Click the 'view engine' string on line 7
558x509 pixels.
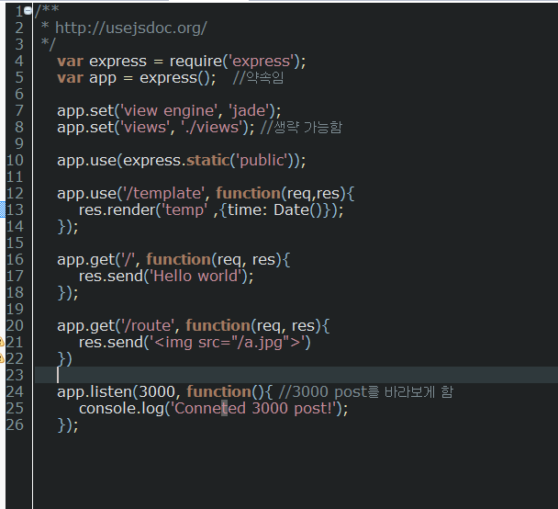[x=170, y=111]
